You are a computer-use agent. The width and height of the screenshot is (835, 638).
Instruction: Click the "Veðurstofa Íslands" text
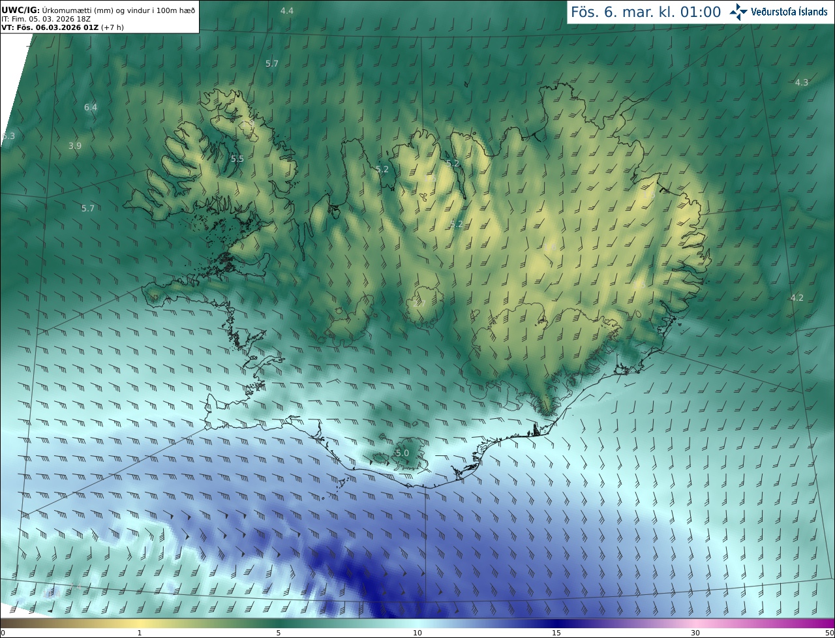789,12
